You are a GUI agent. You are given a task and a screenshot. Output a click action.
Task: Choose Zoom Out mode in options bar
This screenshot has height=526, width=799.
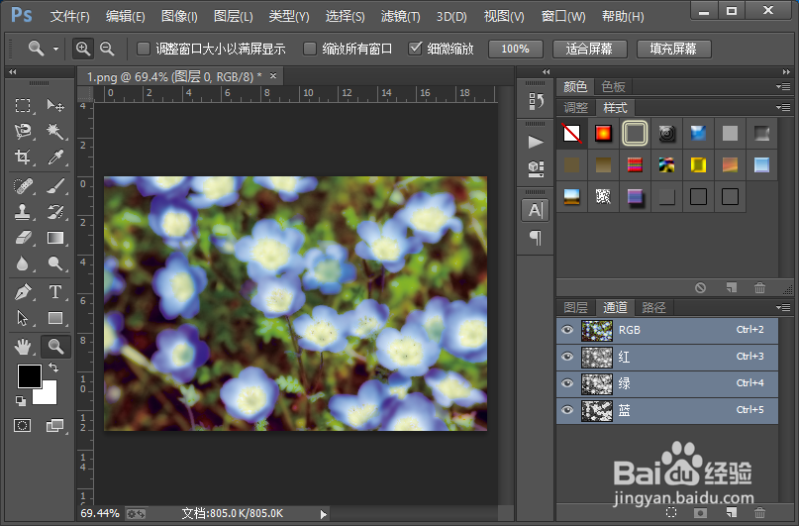107,49
